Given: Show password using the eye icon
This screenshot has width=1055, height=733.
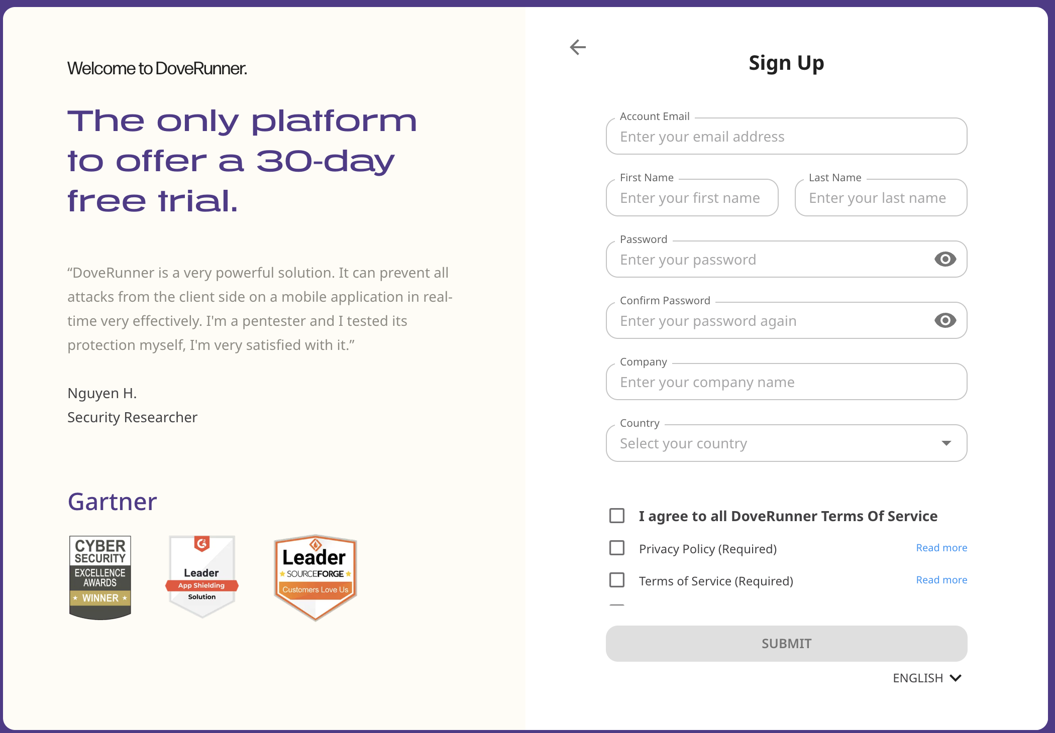Looking at the screenshot, I should pyautogui.click(x=945, y=259).
